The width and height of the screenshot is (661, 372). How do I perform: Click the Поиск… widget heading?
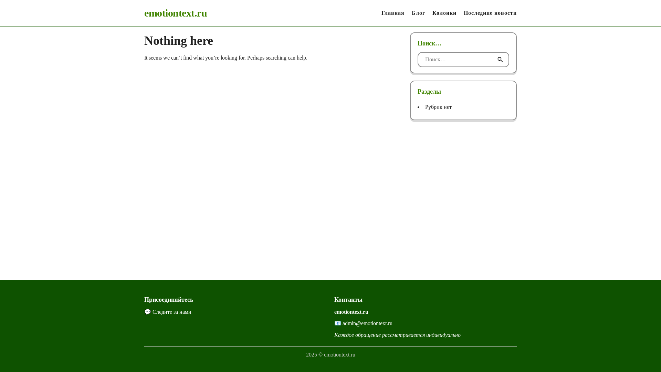(x=429, y=43)
